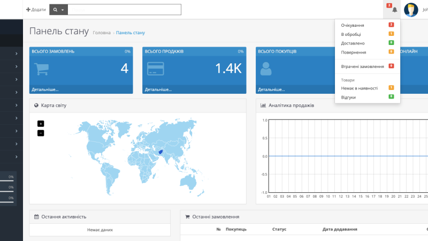Click the Панель стану breadcrumb link
This screenshot has height=241, width=428.
(x=130, y=33)
